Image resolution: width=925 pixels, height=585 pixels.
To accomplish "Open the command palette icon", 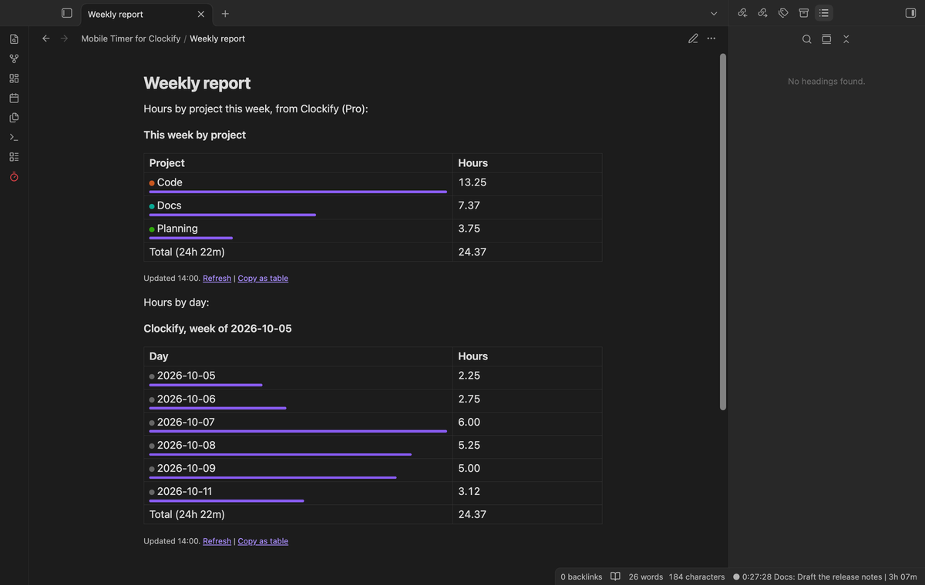I will (14, 137).
